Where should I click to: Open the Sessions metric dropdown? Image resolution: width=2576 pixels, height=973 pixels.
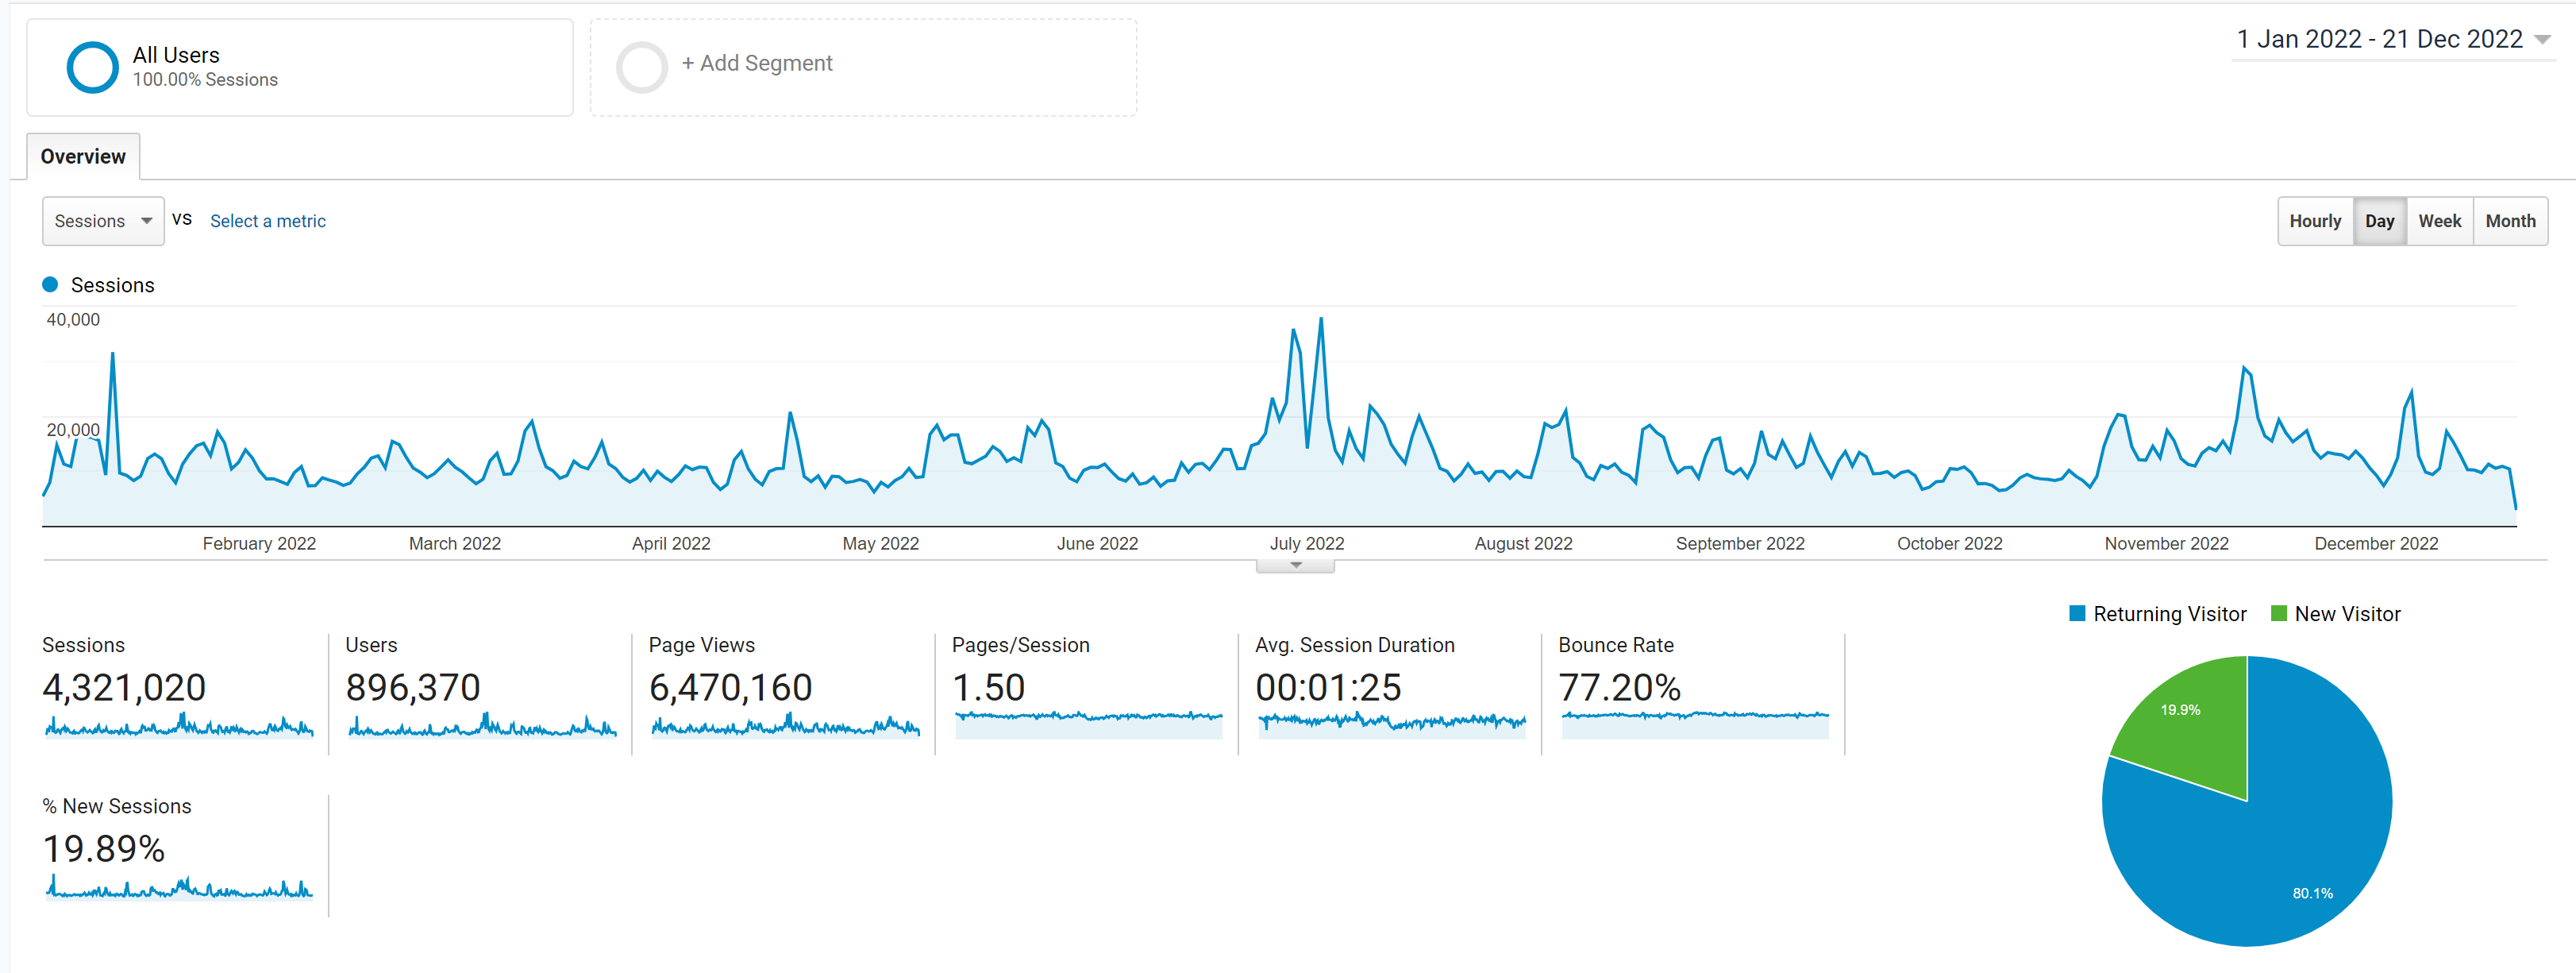coord(103,222)
